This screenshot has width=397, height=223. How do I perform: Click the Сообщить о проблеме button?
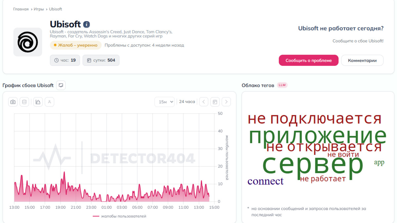coord(309,60)
